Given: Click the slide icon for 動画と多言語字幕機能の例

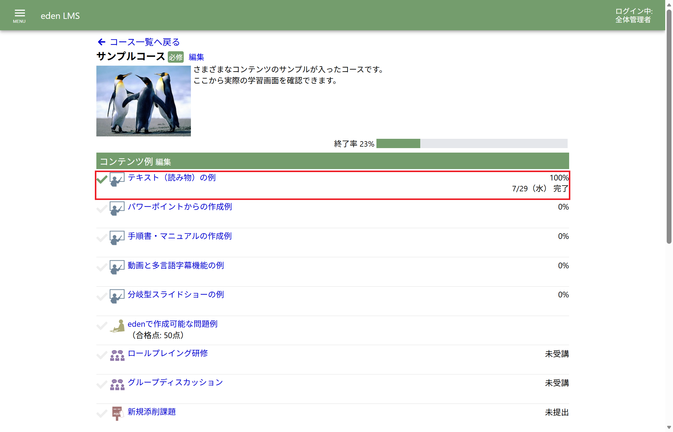Looking at the screenshot, I should pyautogui.click(x=117, y=267).
